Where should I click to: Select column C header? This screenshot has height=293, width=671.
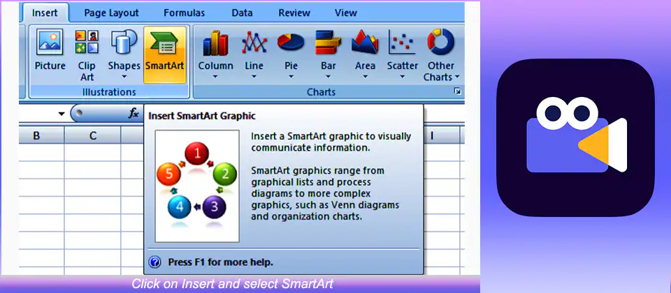(93, 135)
